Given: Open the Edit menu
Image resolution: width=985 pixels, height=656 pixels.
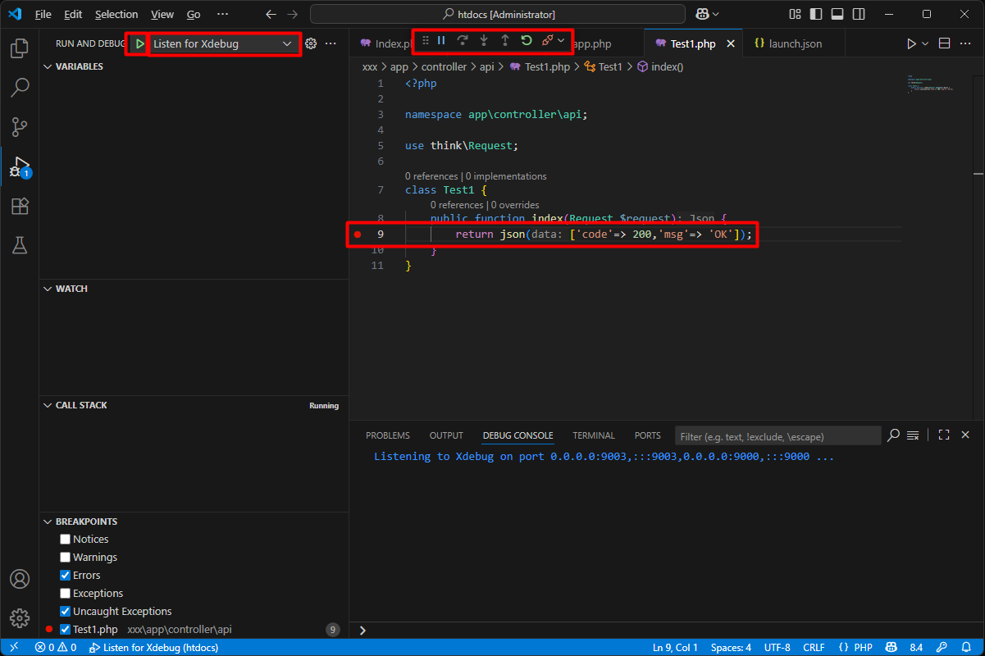Looking at the screenshot, I should (73, 14).
